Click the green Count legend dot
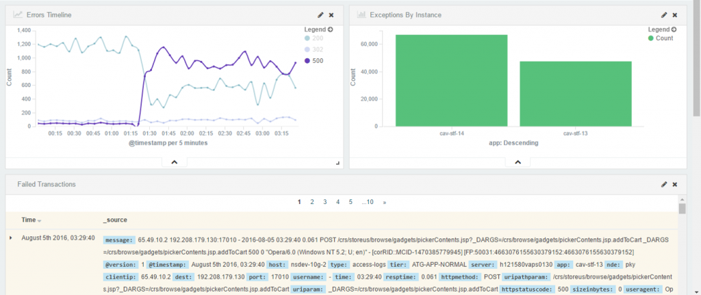The image size is (701, 295). tap(651, 38)
